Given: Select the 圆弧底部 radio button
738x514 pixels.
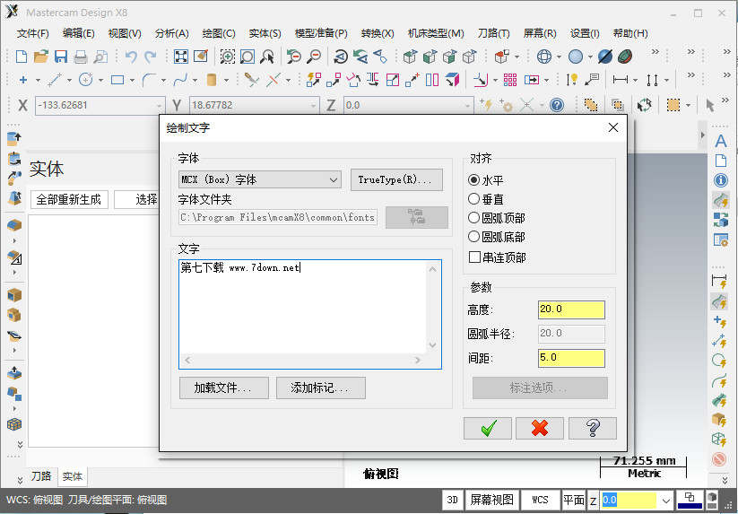Looking at the screenshot, I should point(474,237).
